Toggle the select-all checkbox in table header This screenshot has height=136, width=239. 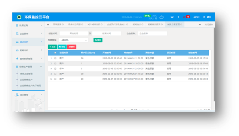click(x=55, y=53)
